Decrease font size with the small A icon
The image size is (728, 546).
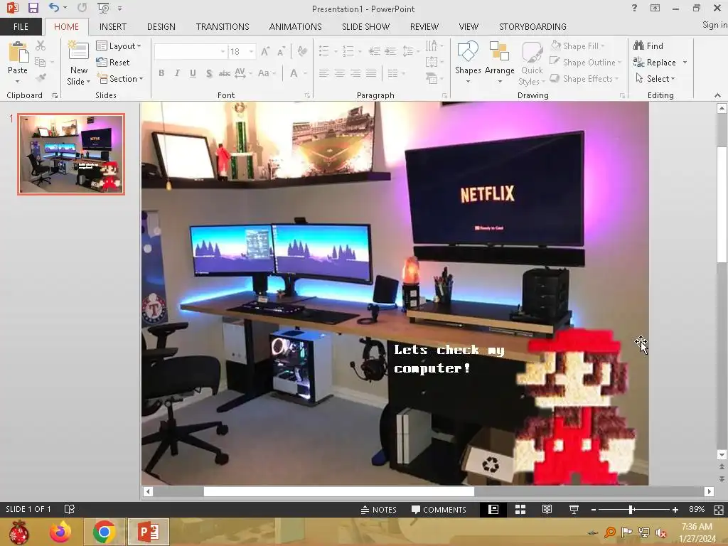tap(281, 51)
